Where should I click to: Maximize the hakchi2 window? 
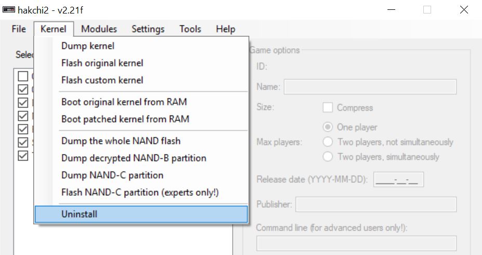tap(427, 10)
